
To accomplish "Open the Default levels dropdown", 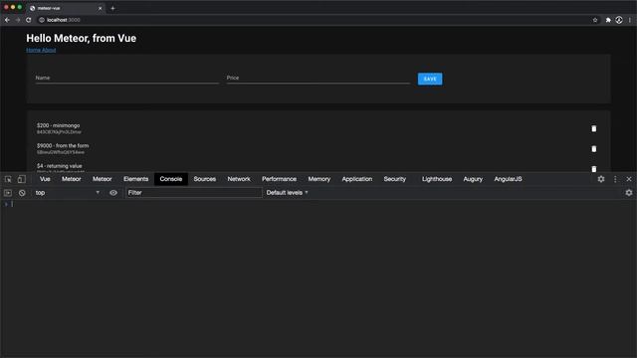I will click(x=288, y=193).
